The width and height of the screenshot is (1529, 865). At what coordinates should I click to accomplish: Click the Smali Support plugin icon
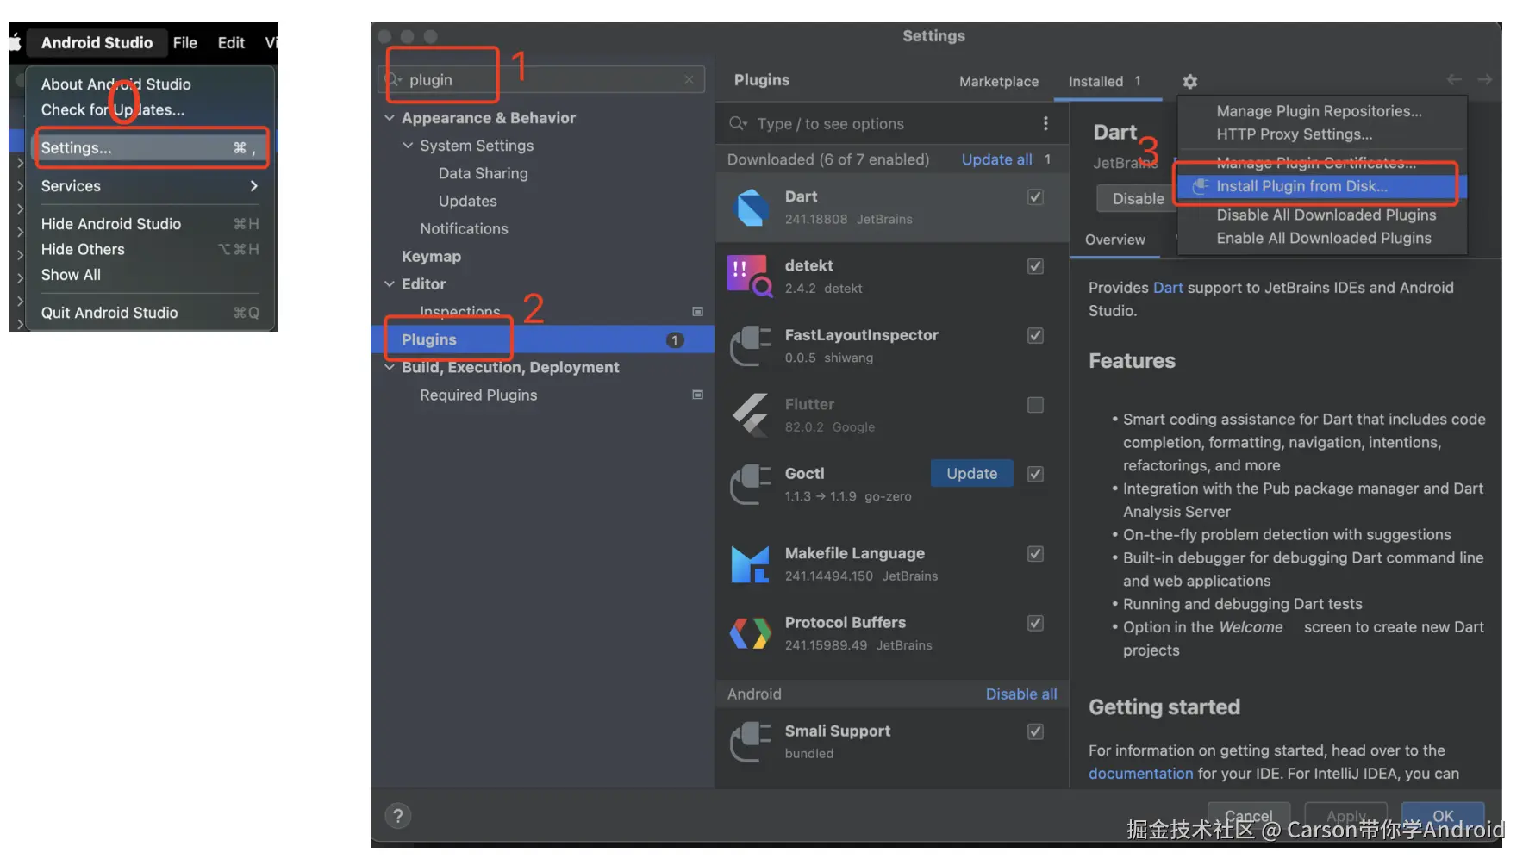click(x=750, y=742)
